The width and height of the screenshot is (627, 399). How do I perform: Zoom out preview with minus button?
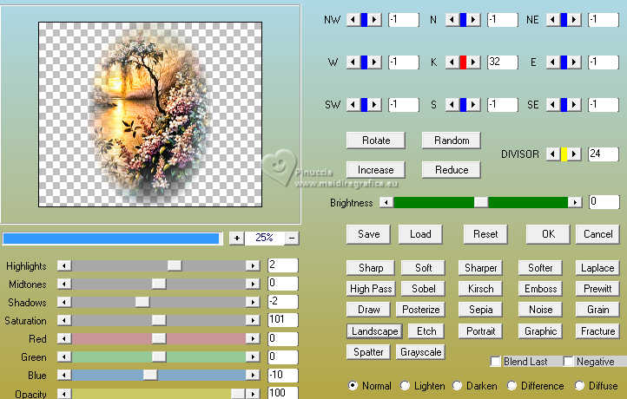tap(292, 238)
